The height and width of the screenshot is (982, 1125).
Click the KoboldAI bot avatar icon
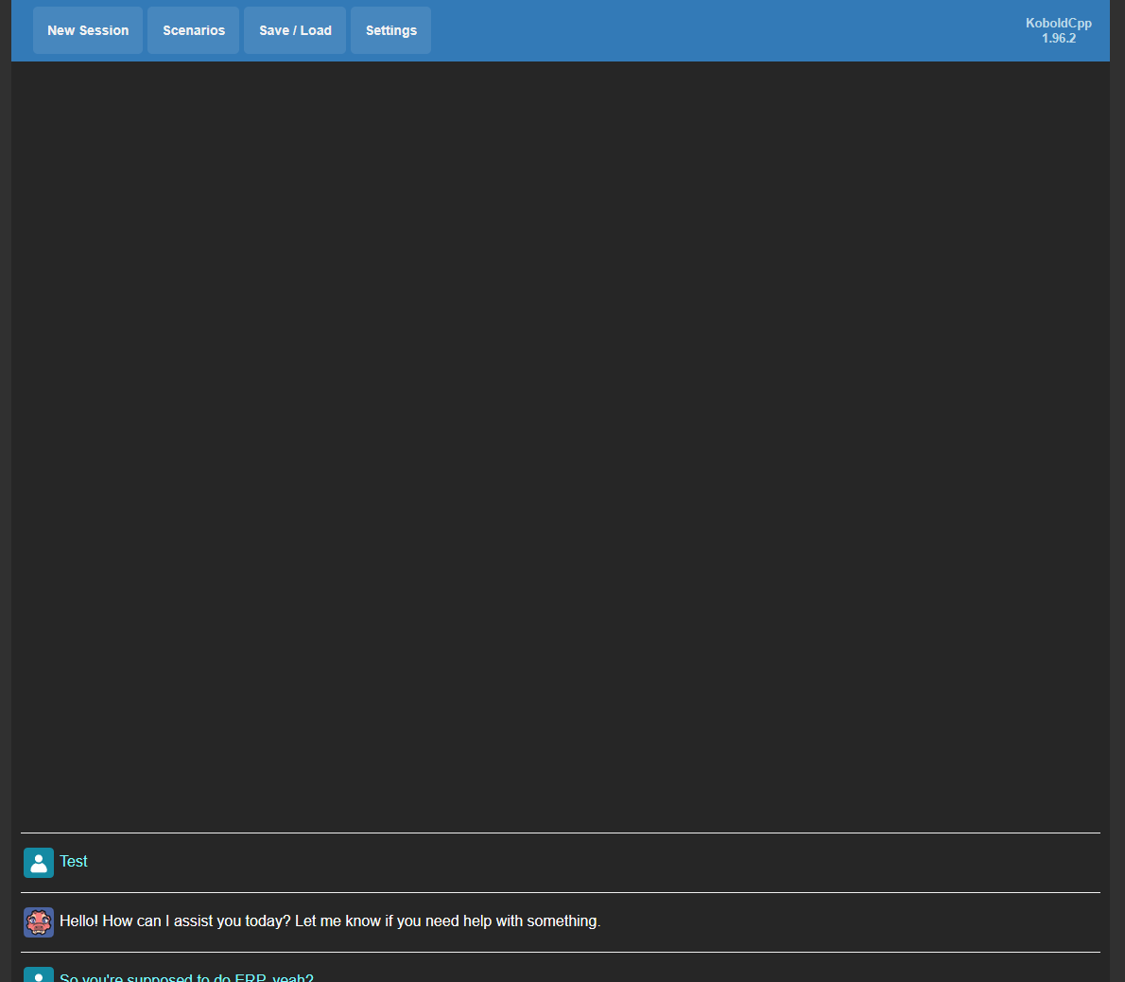(x=39, y=922)
